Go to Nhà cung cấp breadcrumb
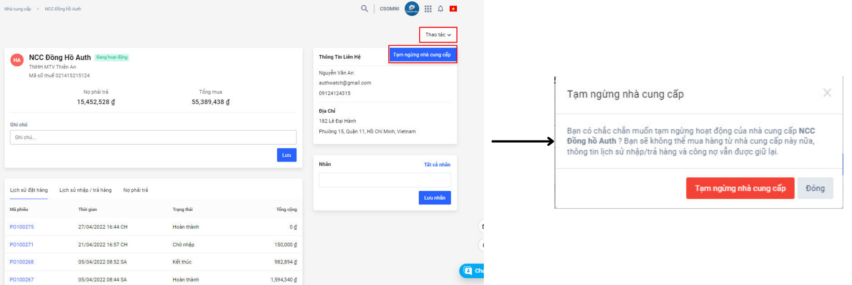The width and height of the screenshot is (852, 285). click(x=17, y=9)
